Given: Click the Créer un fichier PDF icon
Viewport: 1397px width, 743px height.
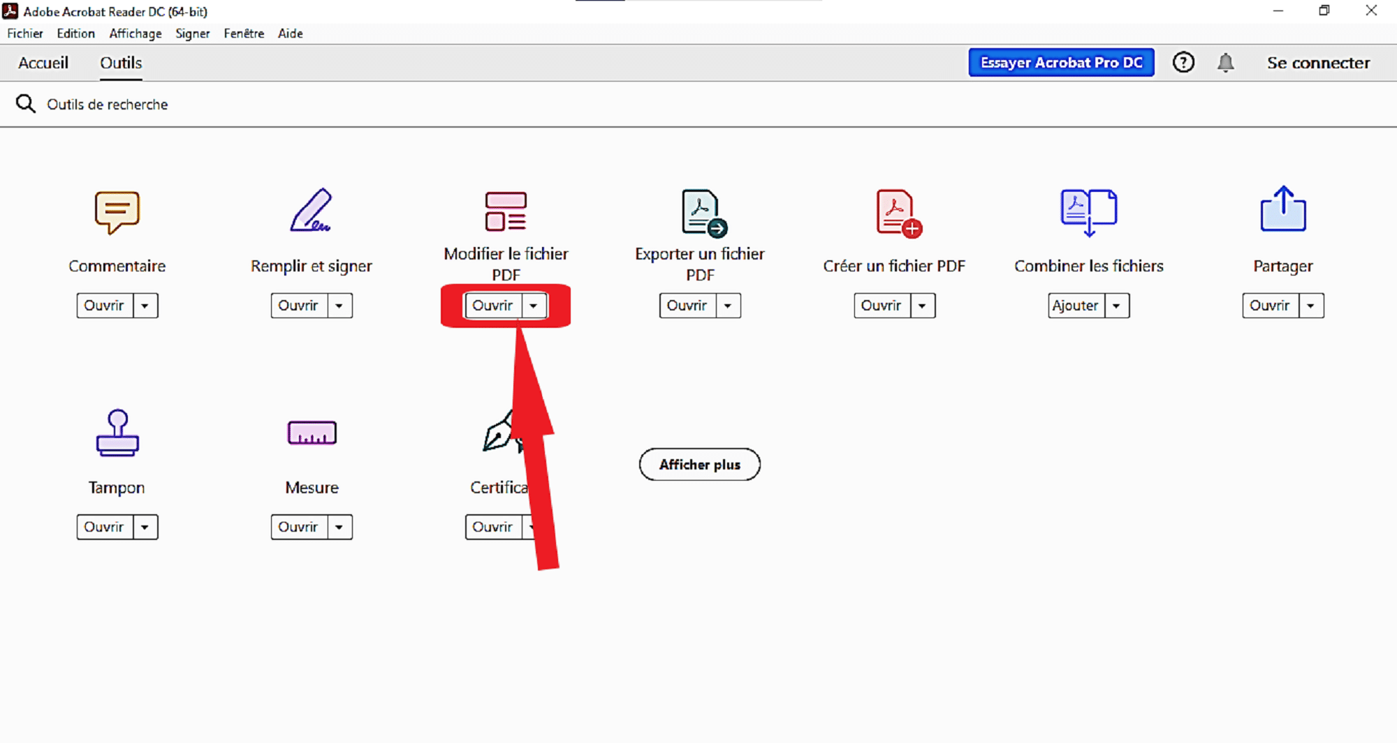Looking at the screenshot, I should coord(899,213).
